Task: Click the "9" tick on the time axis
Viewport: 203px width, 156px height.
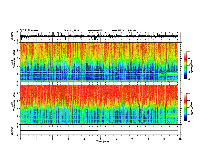Action: pos(164,139)
